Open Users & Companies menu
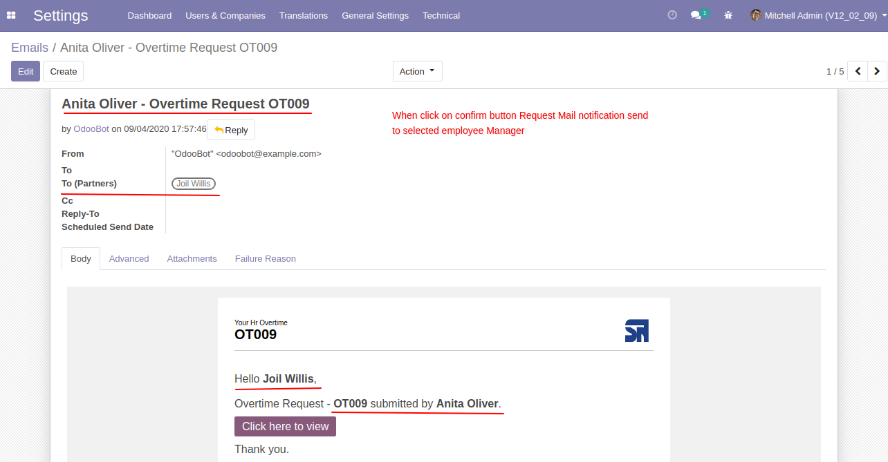 pos(225,15)
